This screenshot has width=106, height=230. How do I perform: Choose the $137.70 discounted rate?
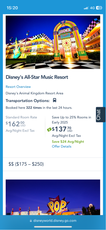(x=62, y=129)
